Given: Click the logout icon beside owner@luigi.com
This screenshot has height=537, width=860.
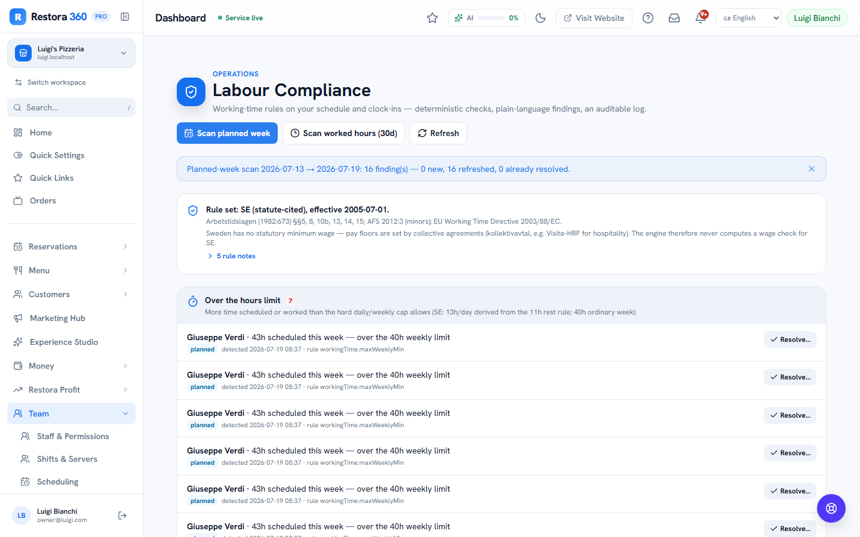Looking at the screenshot, I should tap(122, 516).
